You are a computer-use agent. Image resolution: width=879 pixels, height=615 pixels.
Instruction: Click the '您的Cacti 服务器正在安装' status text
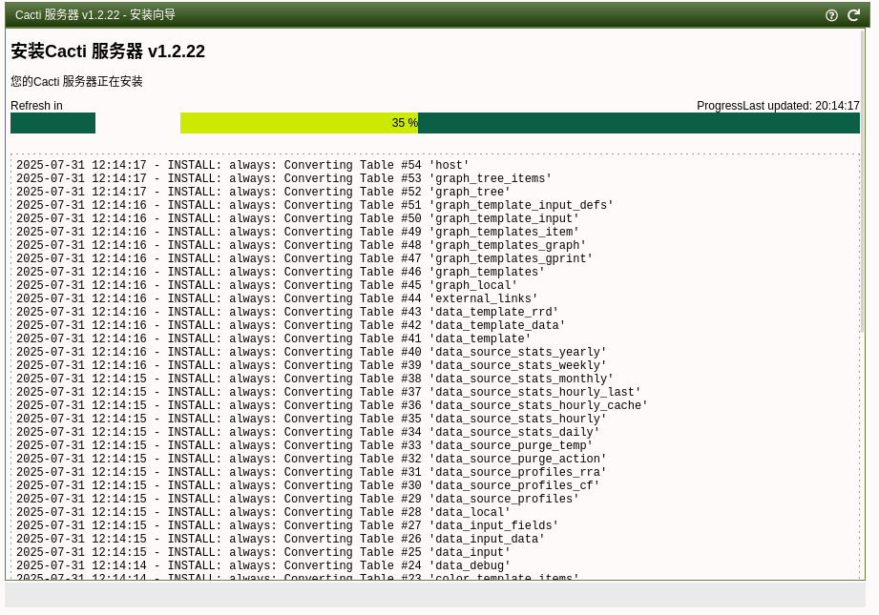[76, 81]
